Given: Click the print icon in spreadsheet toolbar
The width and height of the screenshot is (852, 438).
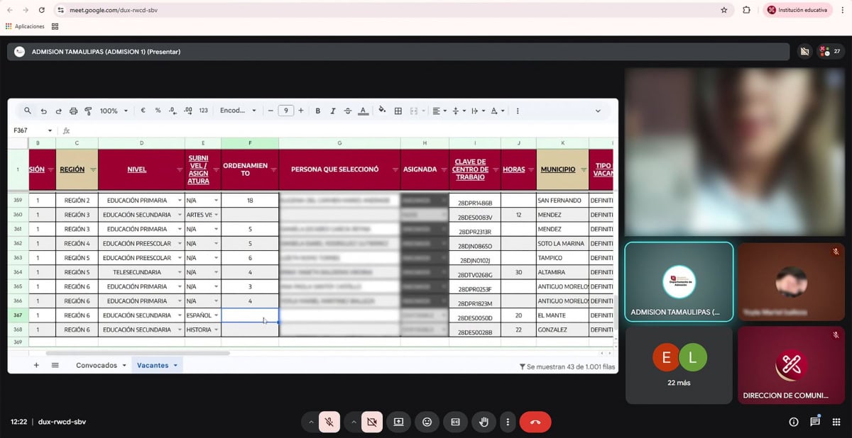Looking at the screenshot, I should click(73, 111).
